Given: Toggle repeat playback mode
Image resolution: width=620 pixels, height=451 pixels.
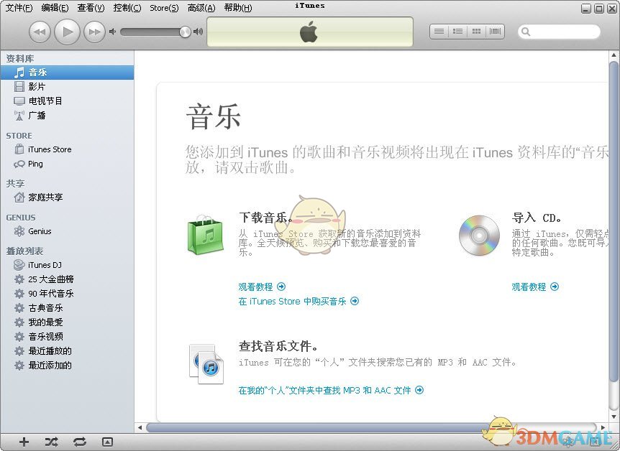Looking at the screenshot, I should (x=80, y=442).
